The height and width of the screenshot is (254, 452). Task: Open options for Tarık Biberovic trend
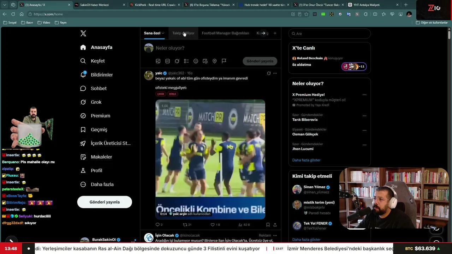[364, 116]
